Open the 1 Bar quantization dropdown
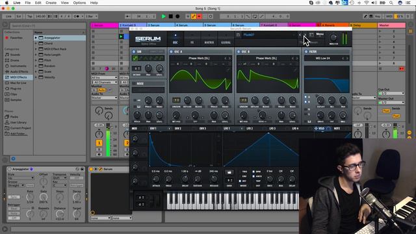 91,16
